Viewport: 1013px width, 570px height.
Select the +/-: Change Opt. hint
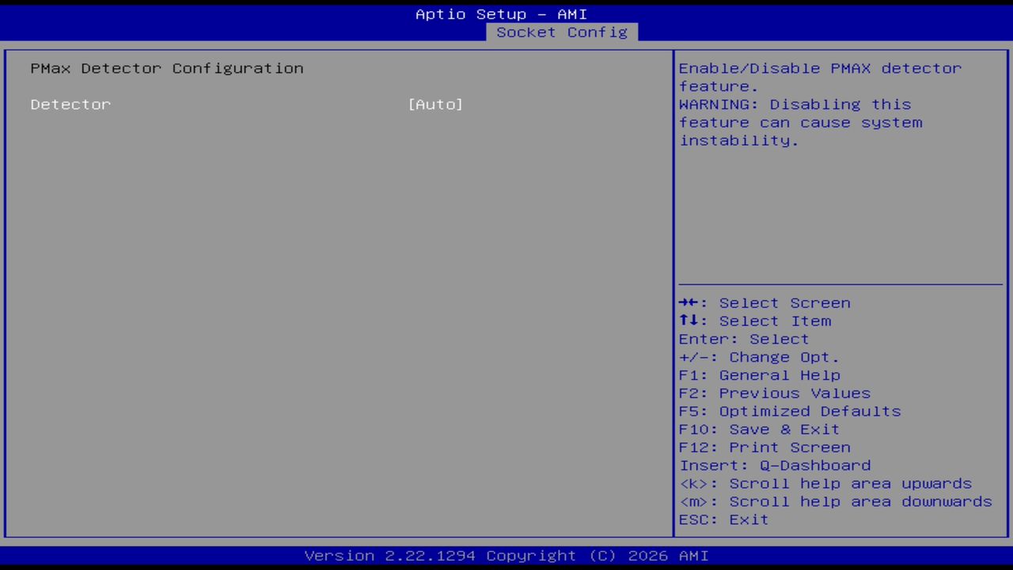758,357
